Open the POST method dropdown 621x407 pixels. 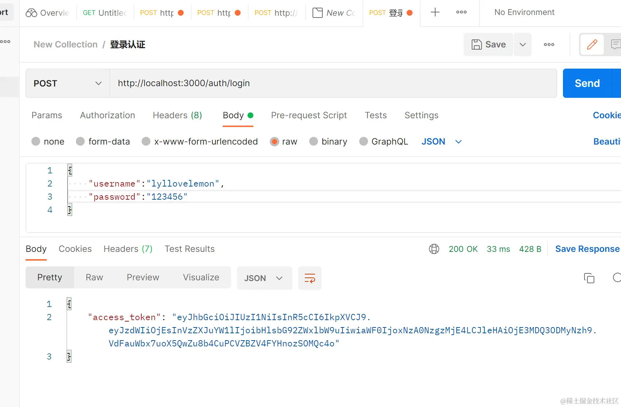(x=68, y=83)
